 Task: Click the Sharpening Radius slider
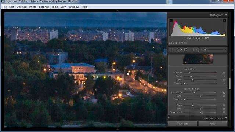tap(200, 76)
